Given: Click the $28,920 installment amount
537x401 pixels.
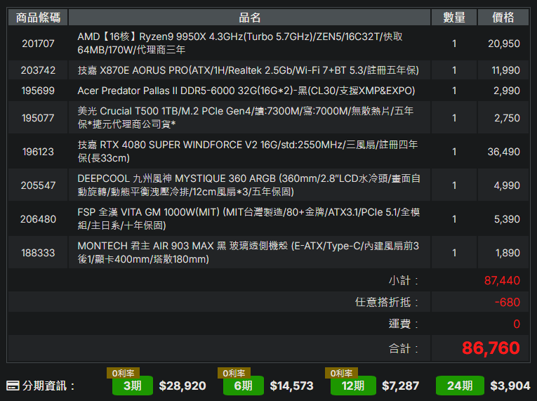Looking at the screenshot, I should [x=183, y=386].
